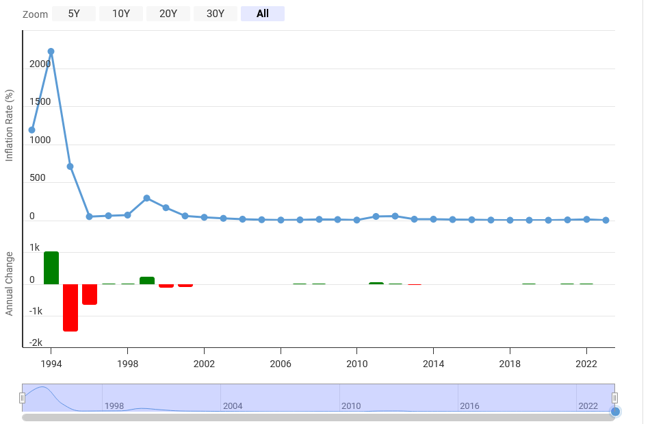Screen dimensions: 650x424
Task: Click the small green 1999 bar
Action: tap(147, 280)
